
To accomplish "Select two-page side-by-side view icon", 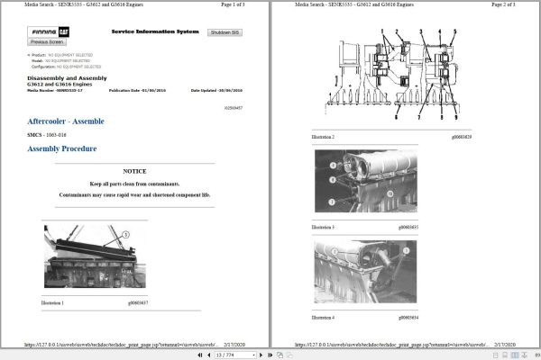I will coord(515,355).
